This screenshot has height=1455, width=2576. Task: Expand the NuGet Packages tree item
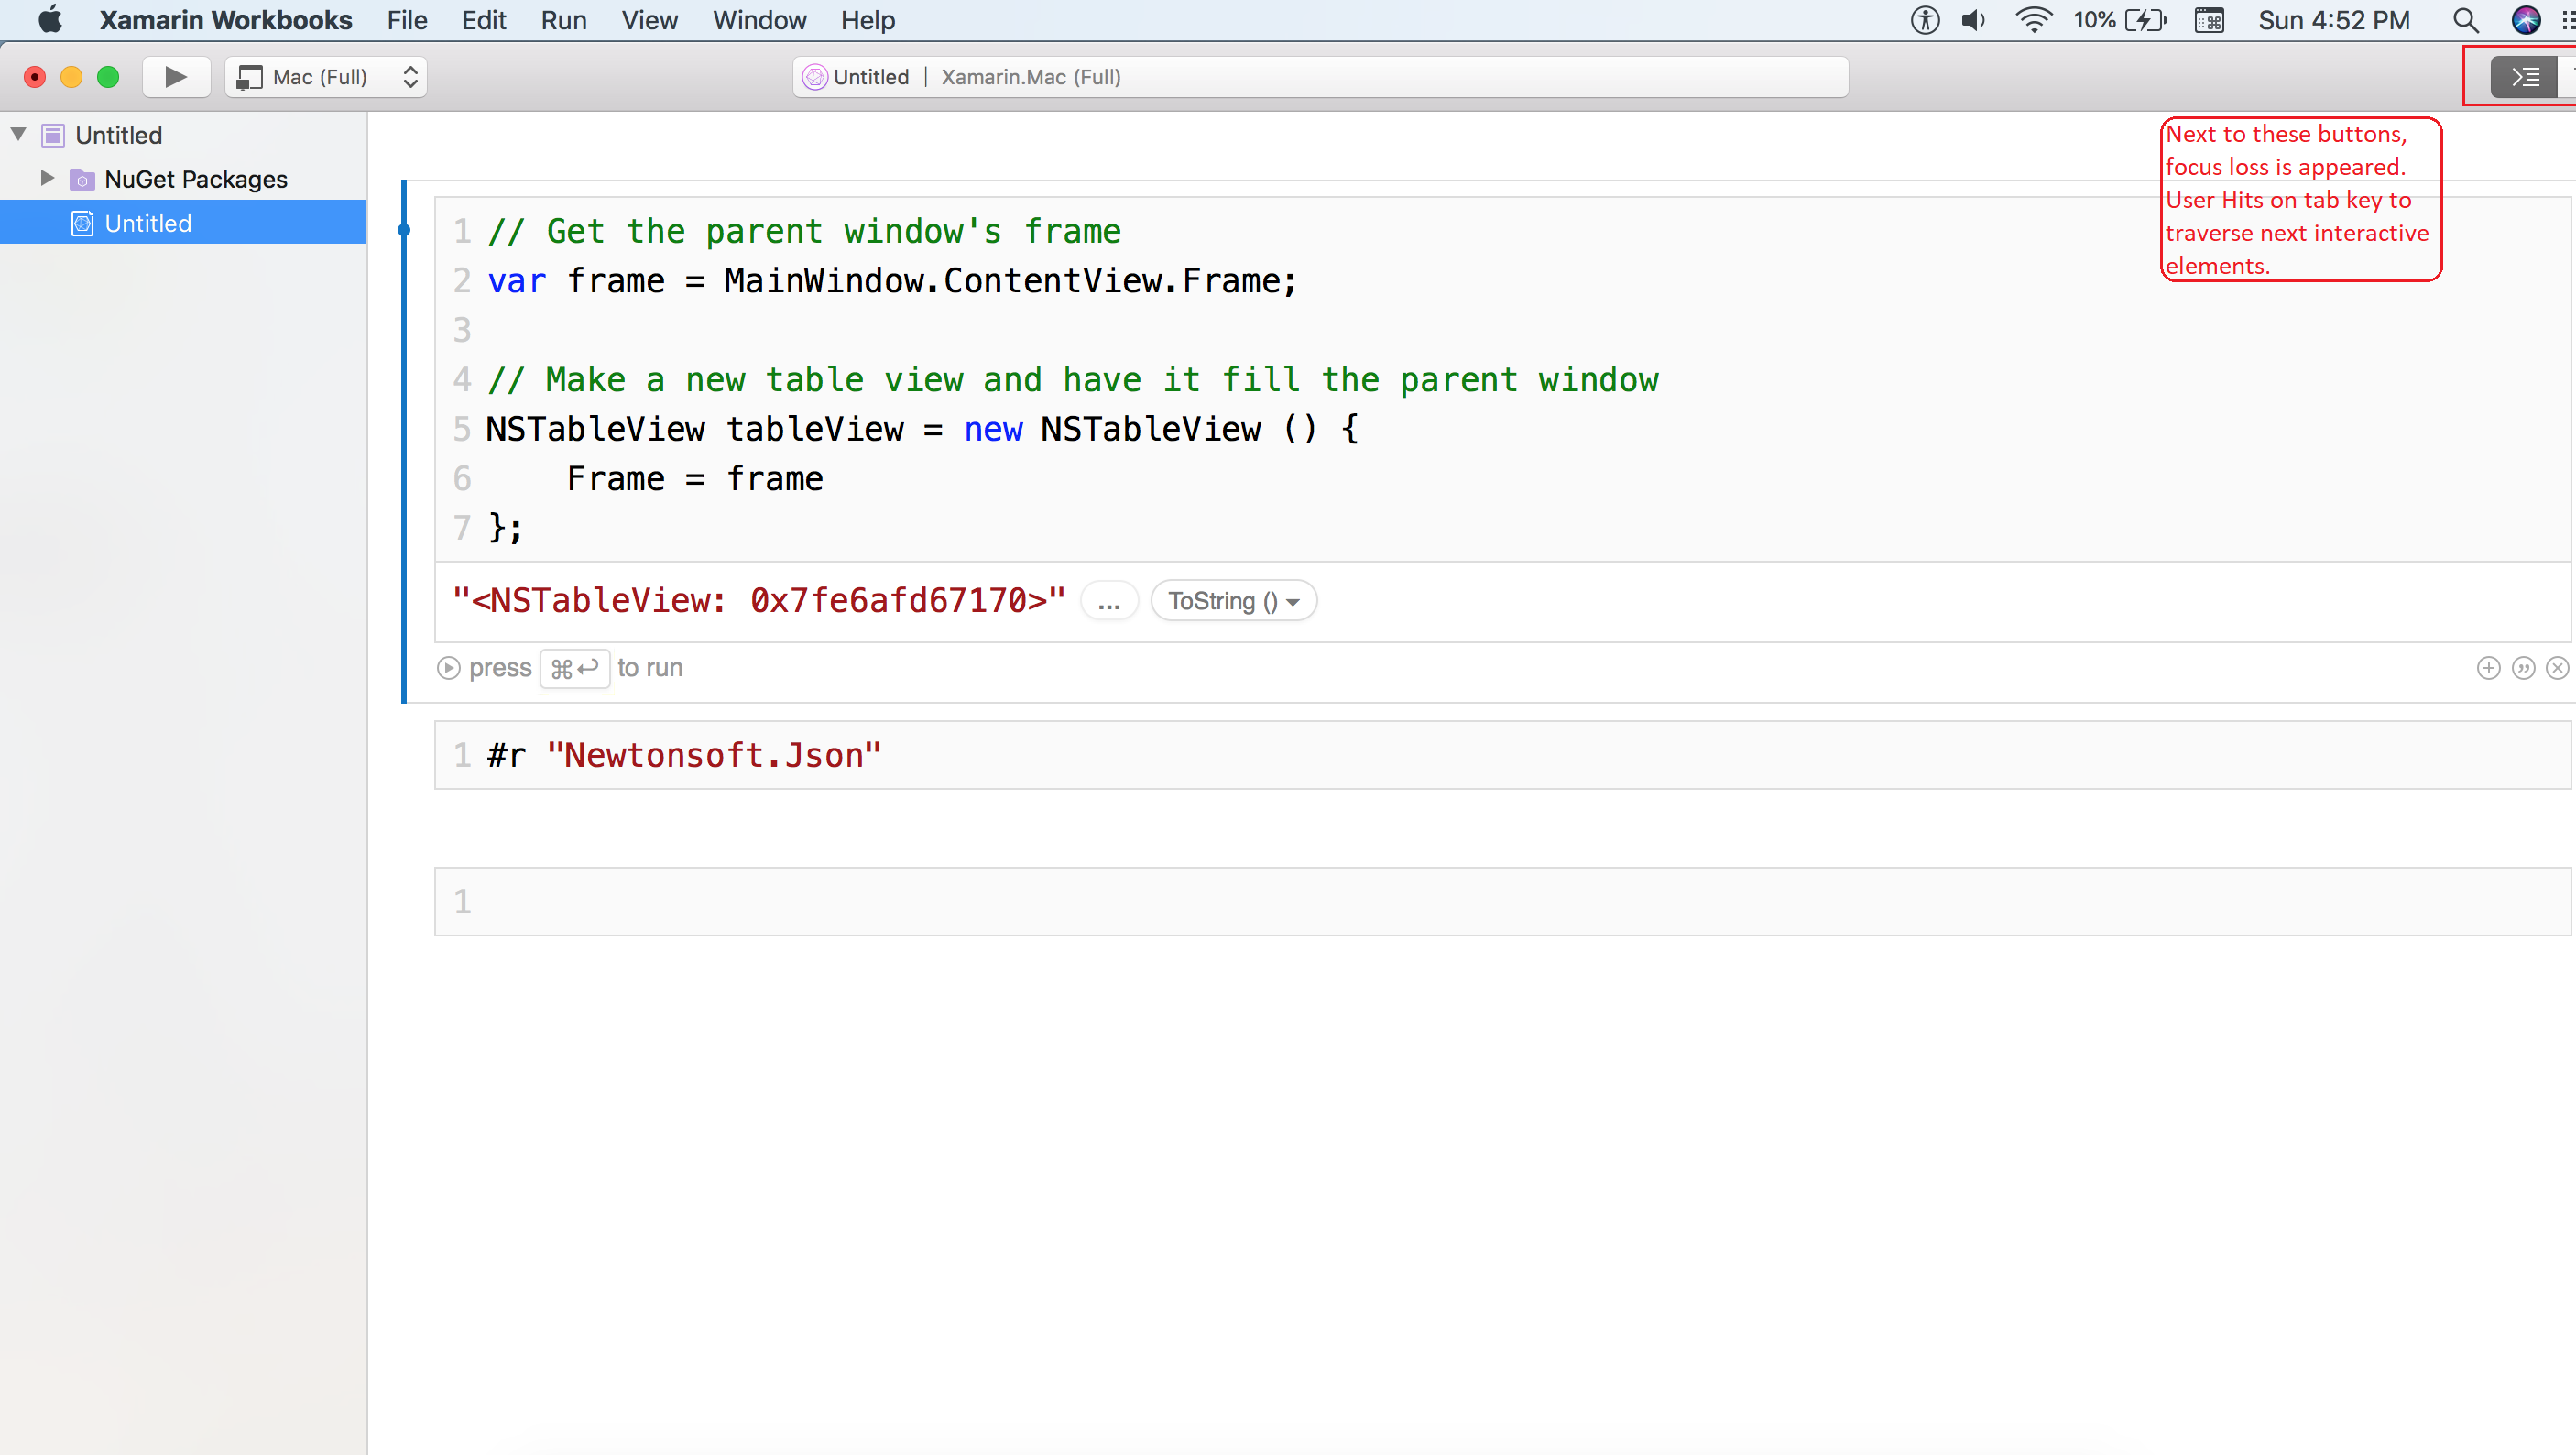pyautogui.click(x=45, y=178)
